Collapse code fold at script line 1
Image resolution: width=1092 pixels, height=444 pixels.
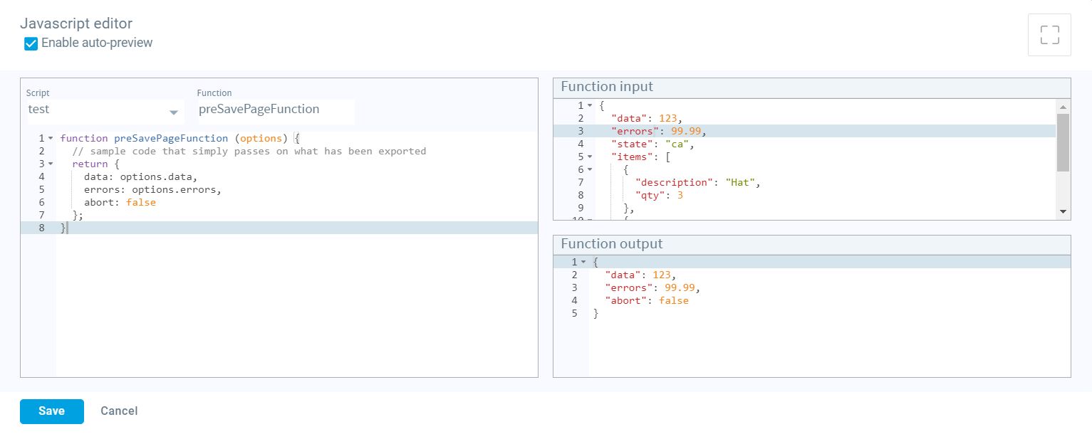pos(51,138)
